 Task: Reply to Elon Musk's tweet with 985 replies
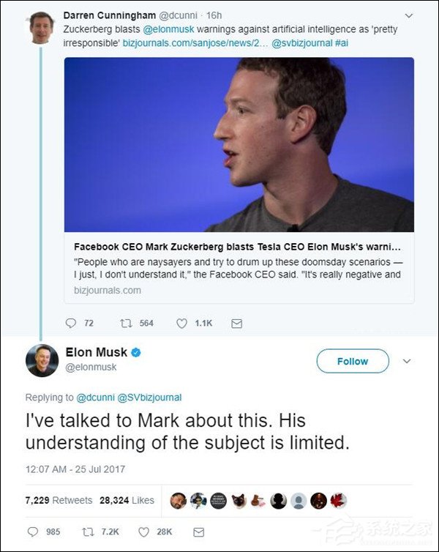click(33, 532)
